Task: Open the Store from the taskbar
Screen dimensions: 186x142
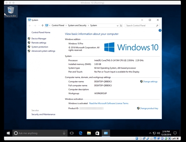Action: pos(97,133)
